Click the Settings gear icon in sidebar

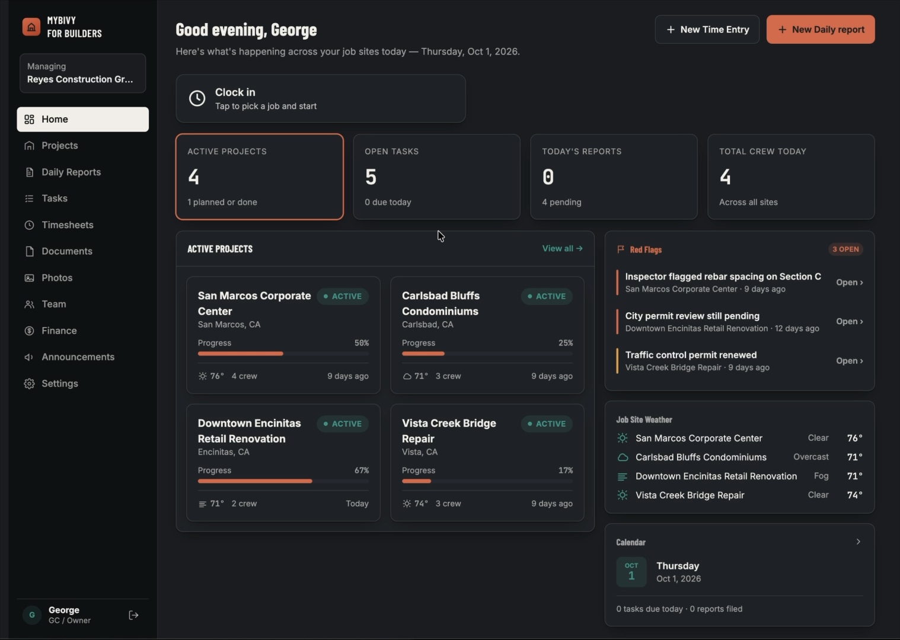(29, 383)
